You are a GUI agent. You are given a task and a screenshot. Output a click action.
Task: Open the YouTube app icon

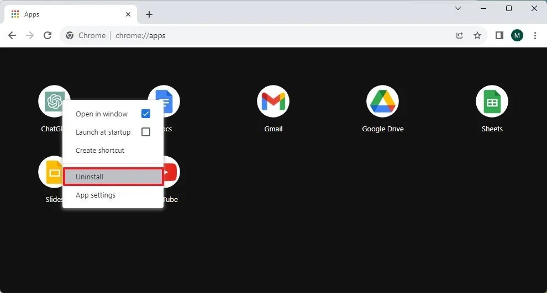172,172
